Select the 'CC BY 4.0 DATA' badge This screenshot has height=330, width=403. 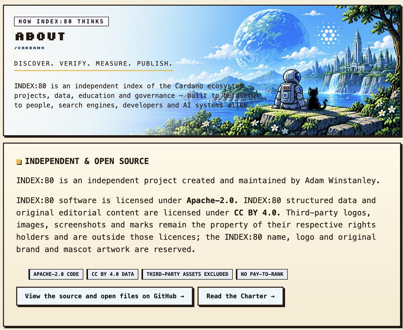click(x=113, y=274)
